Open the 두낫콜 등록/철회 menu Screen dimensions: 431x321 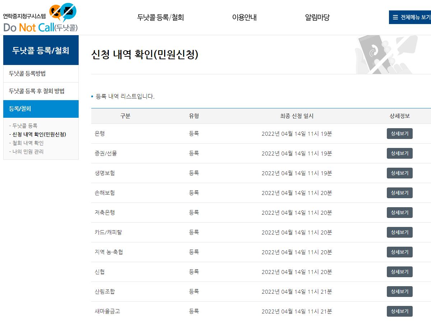tap(161, 17)
